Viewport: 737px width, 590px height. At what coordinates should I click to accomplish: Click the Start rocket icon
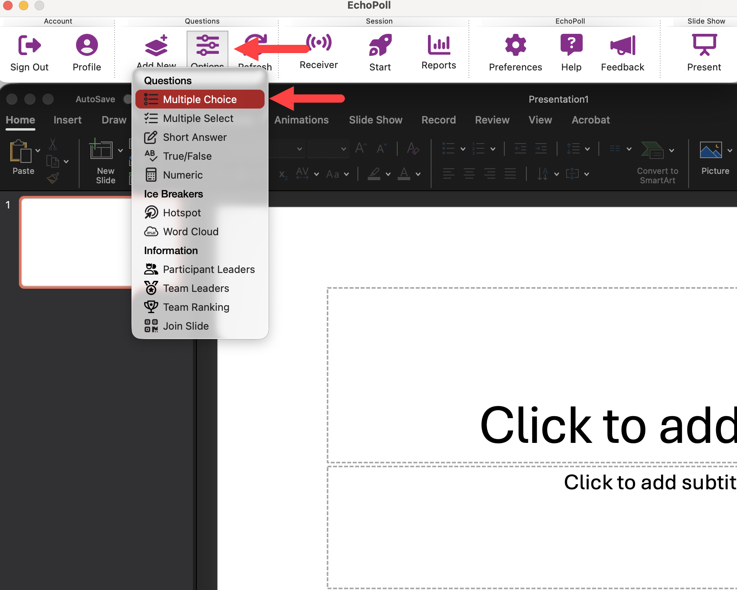[380, 45]
